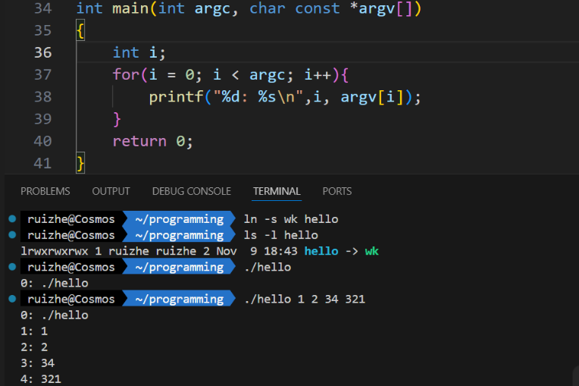This screenshot has height=386, width=579.
Task: Click command dot beside the './hello 1 2 34 321' prompt
Action: pyautogui.click(x=12, y=299)
